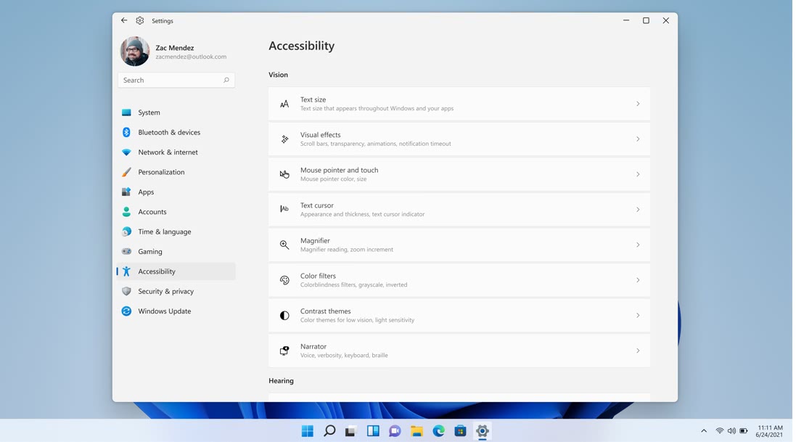Click the Bluetooth icon in sidebar
Image resolution: width=796 pixels, height=442 pixels.
pyautogui.click(x=126, y=132)
